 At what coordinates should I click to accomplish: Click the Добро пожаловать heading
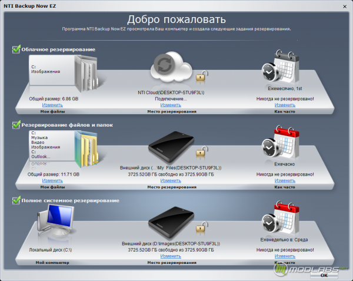click(x=176, y=19)
